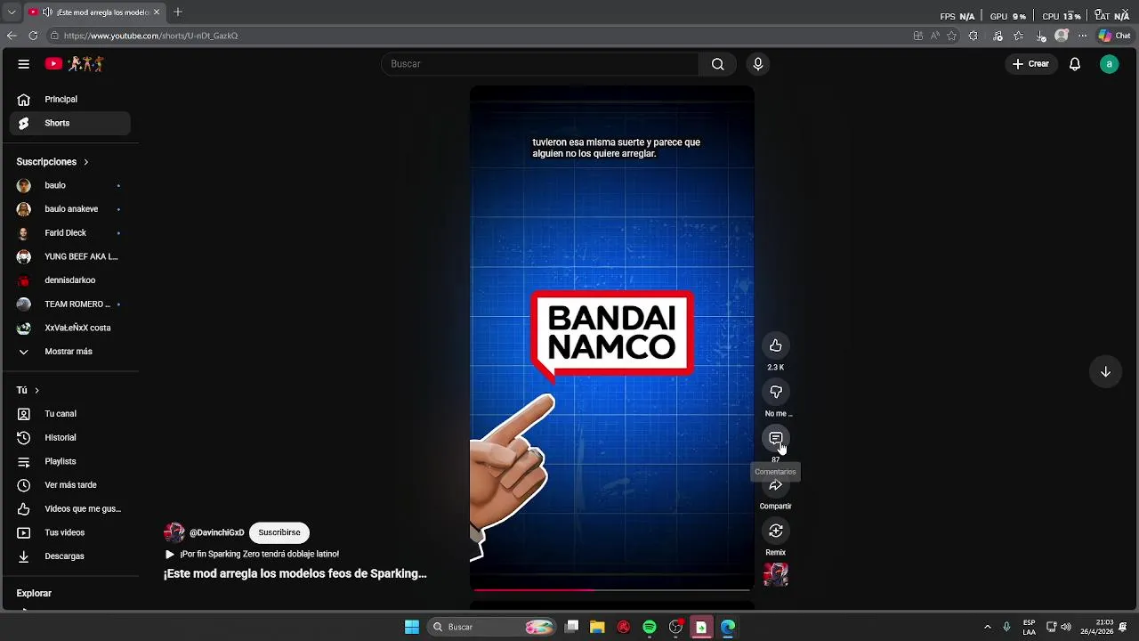This screenshot has width=1139, height=641.
Task: Bookmark page with star icon
Action: (952, 36)
